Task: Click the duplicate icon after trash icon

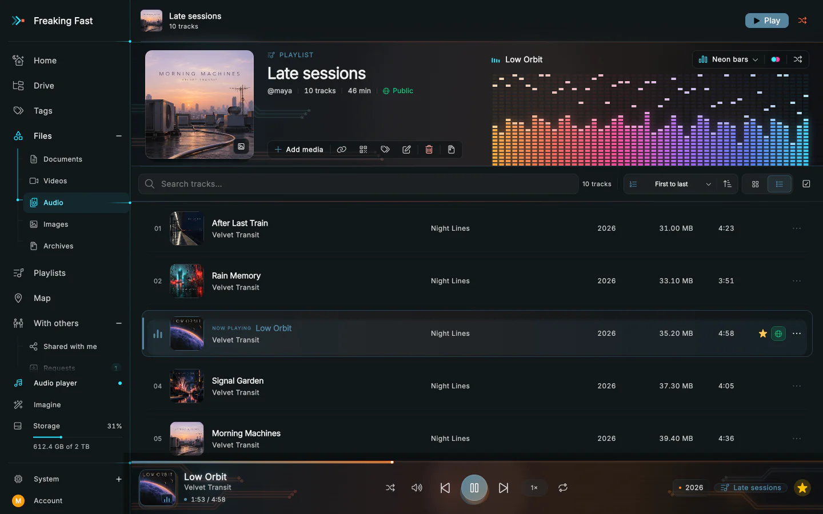Action: click(x=451, y=150)
